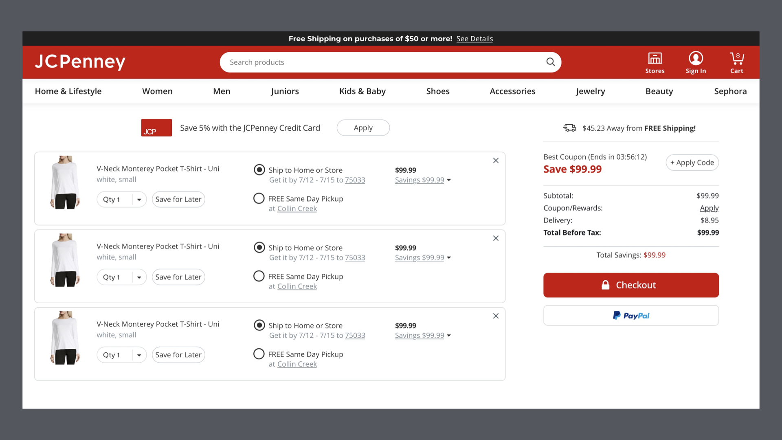Select Ship to Home for first item
Viewport: 782px width, 440px height.
point(259,169)
